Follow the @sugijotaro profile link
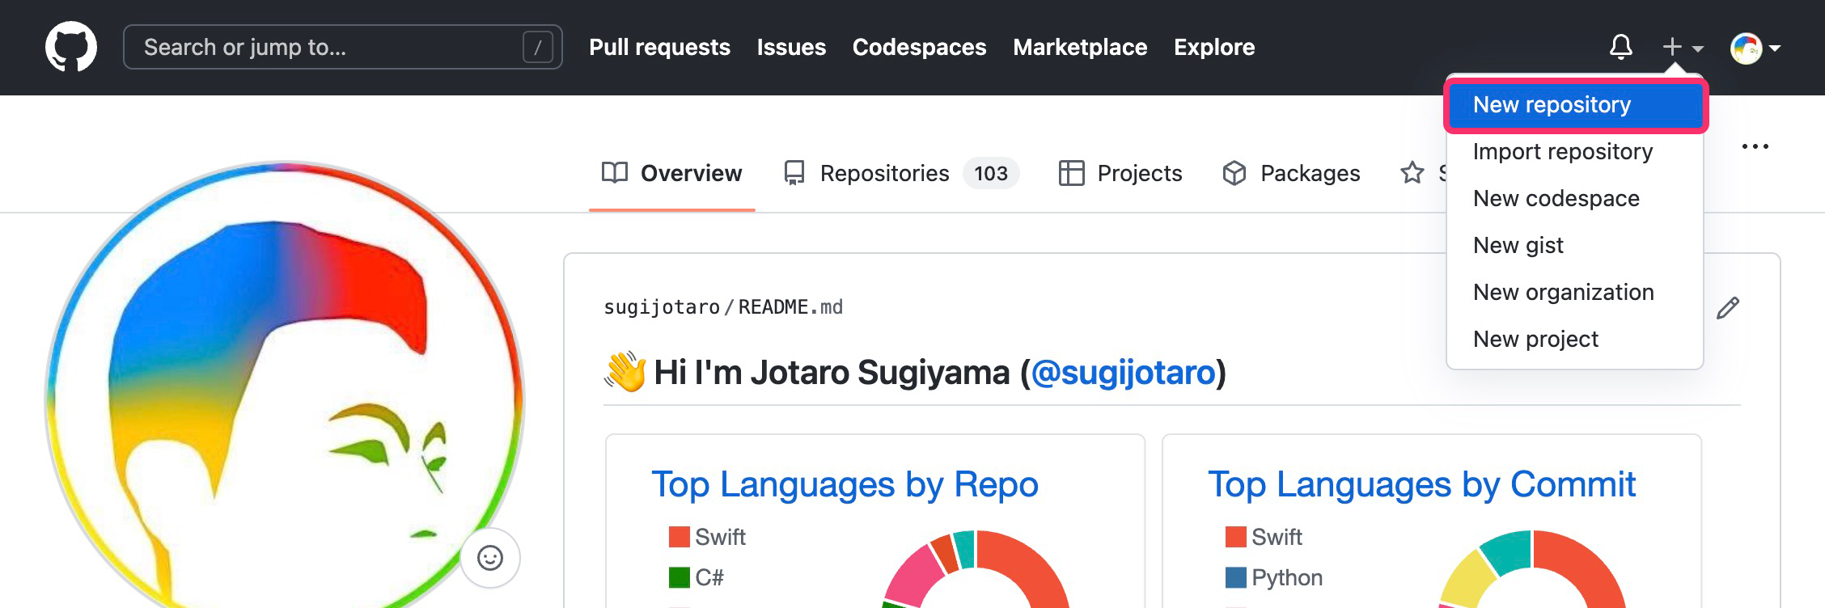Image resolution: width=1825 pixels, height=608 pixels. pos(1123,373)
